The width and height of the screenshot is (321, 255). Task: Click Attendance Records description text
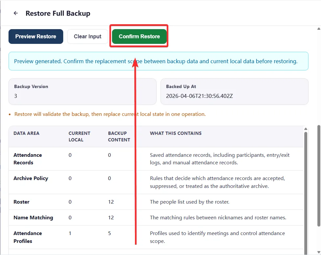point(220,159)
